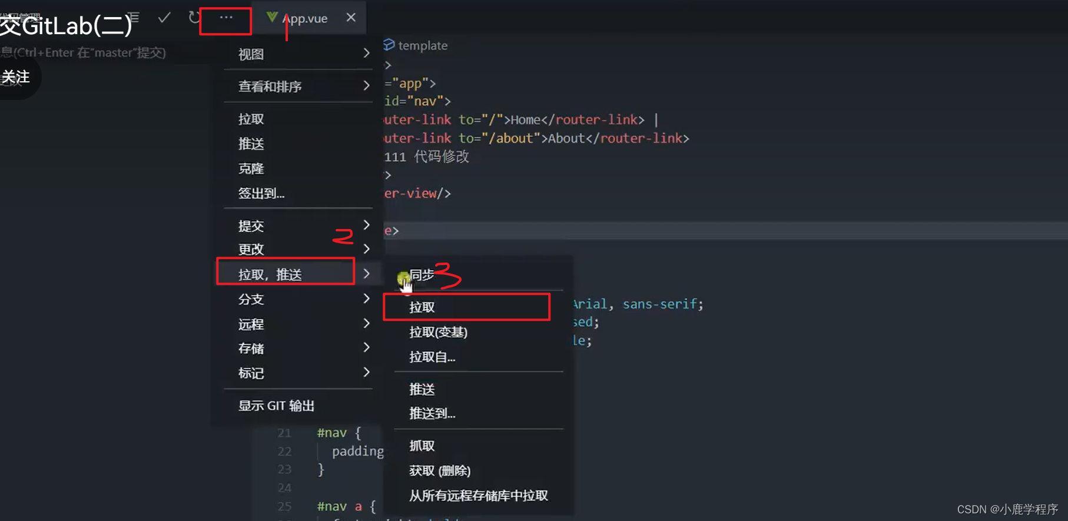Choose 从所有远程存储库中拉取

(478, 495)
